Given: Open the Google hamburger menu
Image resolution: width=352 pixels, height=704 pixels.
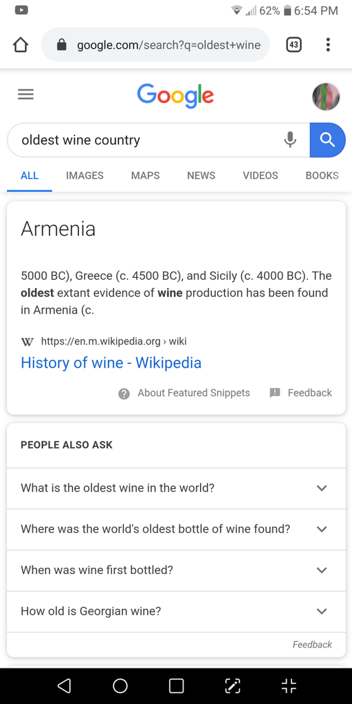Looking at the screenshot, I should [x=25, y=94].
